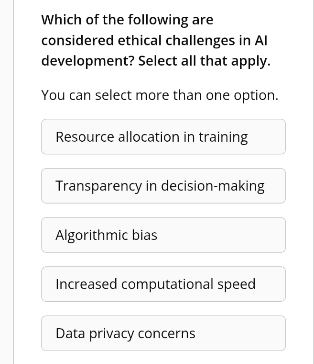This screenshot has width=314, height=364.
Task: Tick the 'Increased computational speed' option
Action: [163, 284]
